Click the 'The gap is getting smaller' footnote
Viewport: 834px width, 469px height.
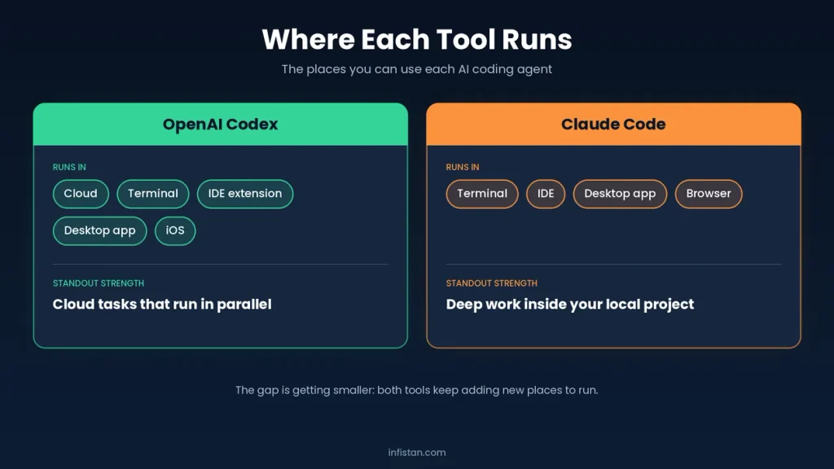(x=417, y=390)
